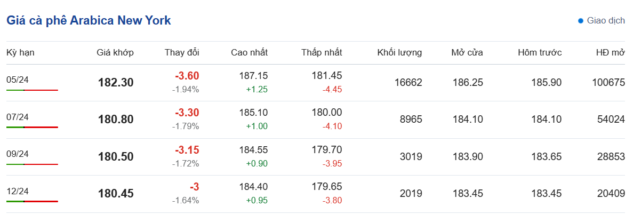Open the Giá cà phê Arabica New York title
The width and height of the screenshot is (633, 222).
(89, 21)
